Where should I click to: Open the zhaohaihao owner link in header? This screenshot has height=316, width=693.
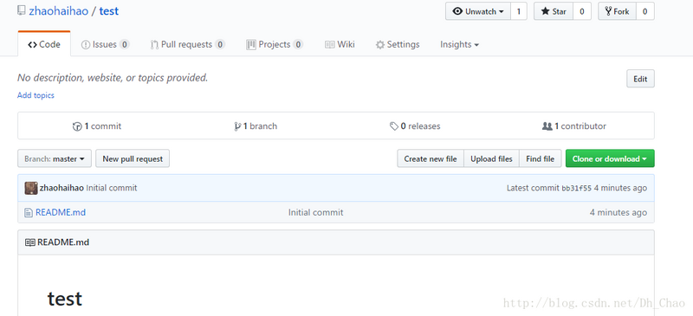tap(59, 11)
